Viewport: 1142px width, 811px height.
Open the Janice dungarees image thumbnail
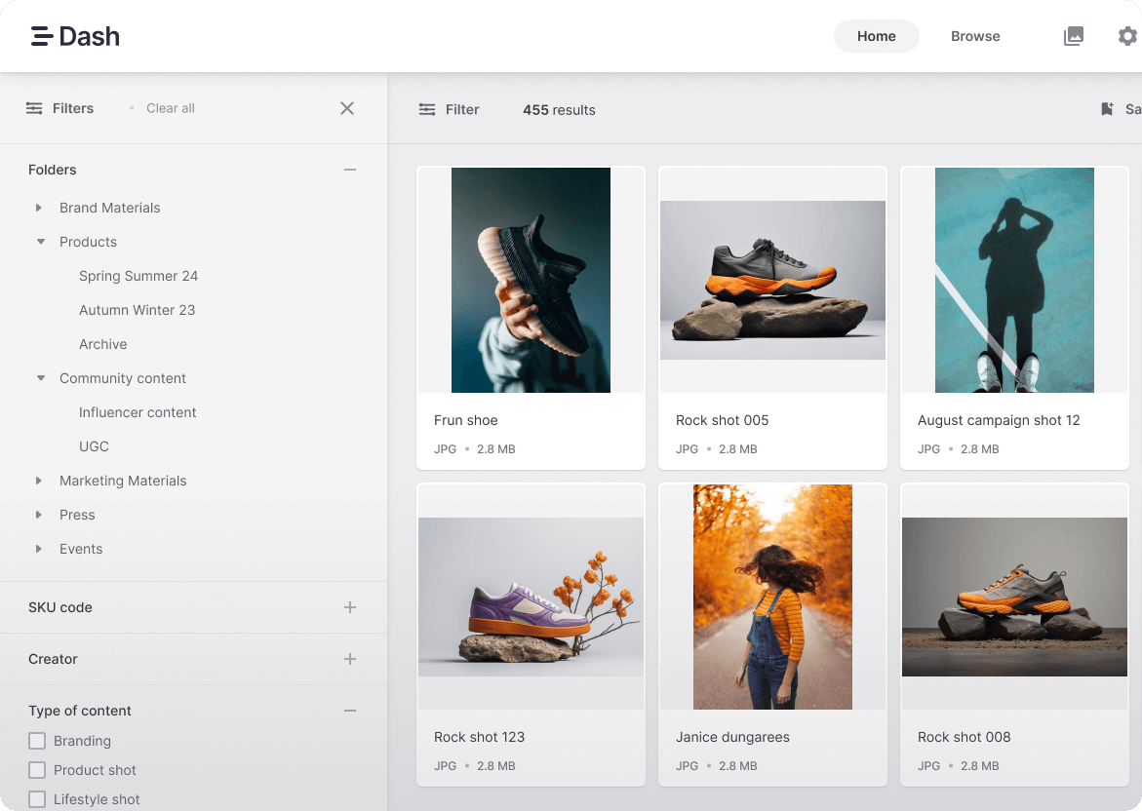click(x=772, y=597)
